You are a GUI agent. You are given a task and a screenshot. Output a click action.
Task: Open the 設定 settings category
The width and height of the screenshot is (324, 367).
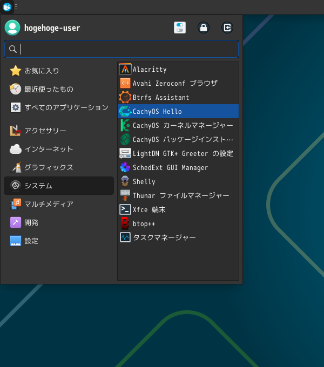point(59,241)
